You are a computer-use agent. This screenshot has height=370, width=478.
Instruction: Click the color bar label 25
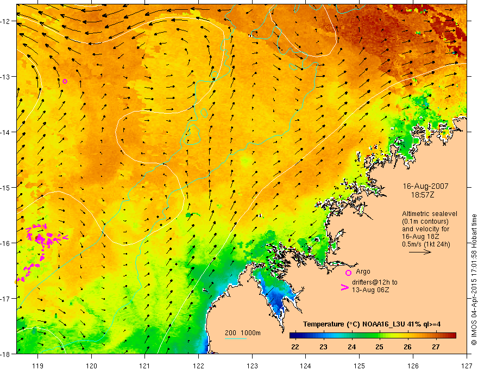tap(379, 347)
